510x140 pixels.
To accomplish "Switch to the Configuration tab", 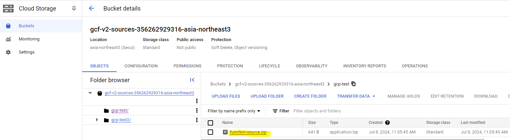I will pyautogui.click(x=141, y=66).
